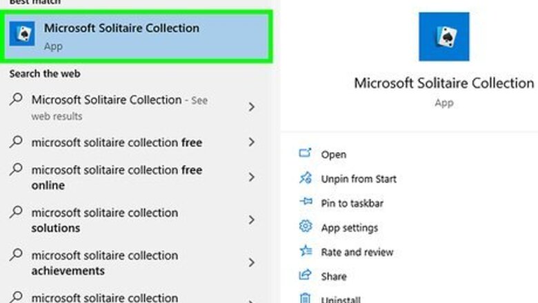
Task: Click the Uninstall trash icon
Action: point(305,298)
